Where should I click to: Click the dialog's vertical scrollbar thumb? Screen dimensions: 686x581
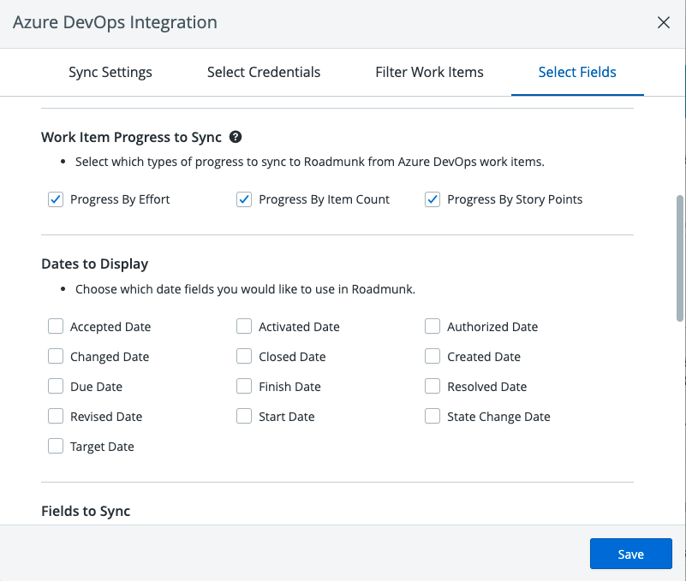681,257
